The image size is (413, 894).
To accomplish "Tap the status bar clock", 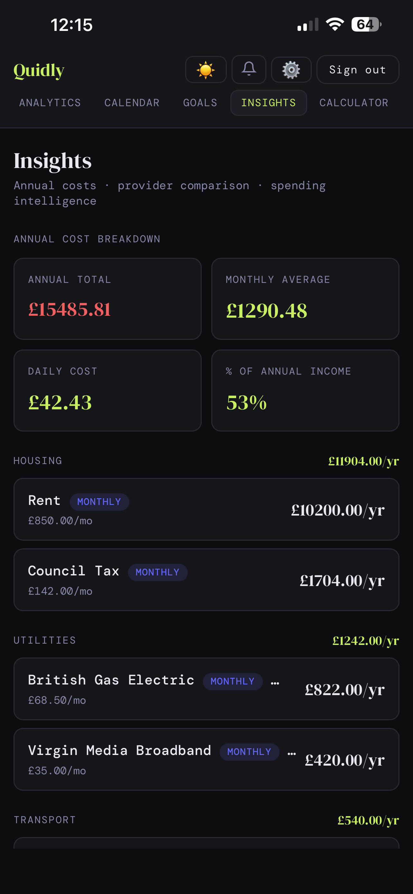I will (72, 25).
